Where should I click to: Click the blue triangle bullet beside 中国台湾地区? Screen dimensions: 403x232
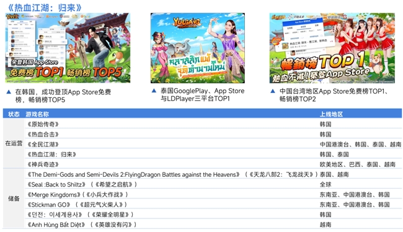click(x=273, y=91)
